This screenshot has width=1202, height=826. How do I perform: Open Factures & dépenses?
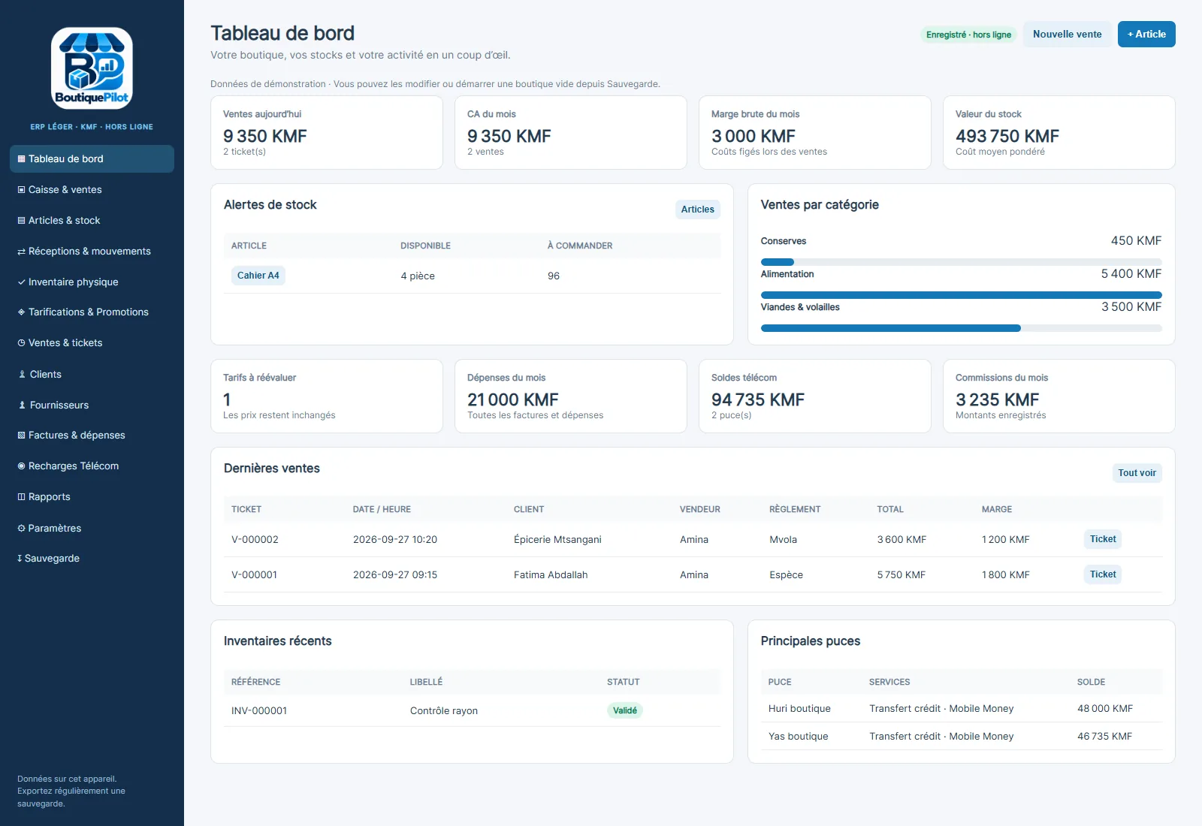[92, 435]
